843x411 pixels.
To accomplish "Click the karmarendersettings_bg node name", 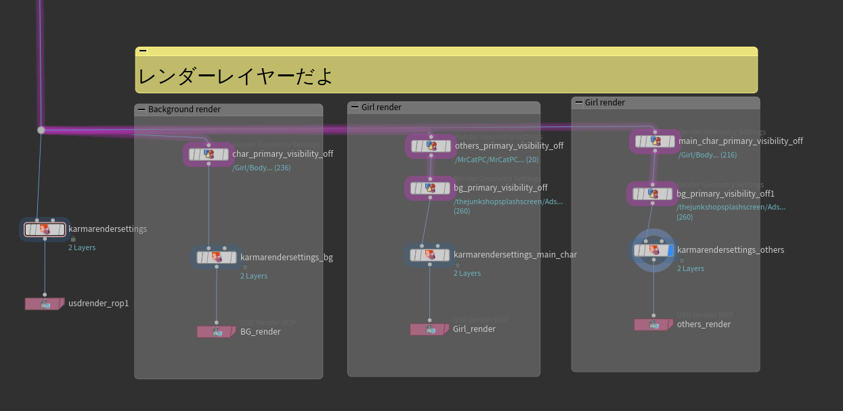I will 286,258.
